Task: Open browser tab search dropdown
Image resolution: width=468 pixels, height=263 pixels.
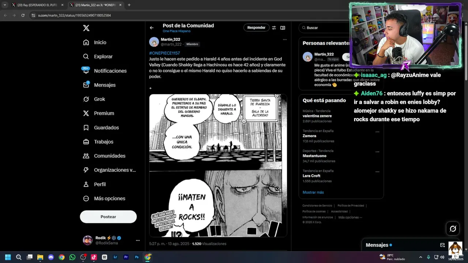Action: tap(5, 5)
